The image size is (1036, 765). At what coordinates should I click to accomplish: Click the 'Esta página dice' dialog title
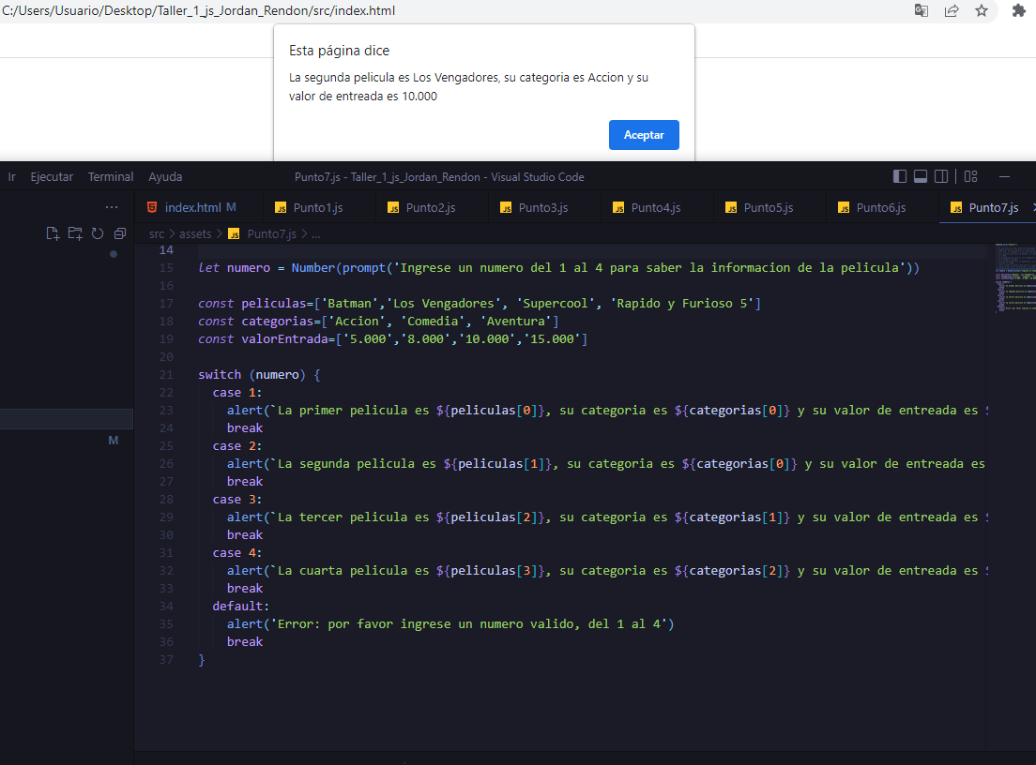point(339,51)
